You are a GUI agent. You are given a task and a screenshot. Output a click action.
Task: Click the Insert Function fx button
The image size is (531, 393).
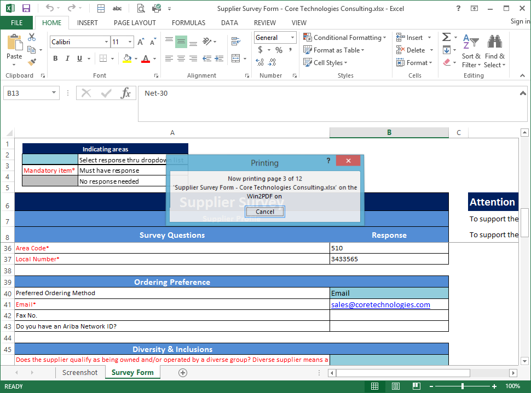tap(126, 93)
